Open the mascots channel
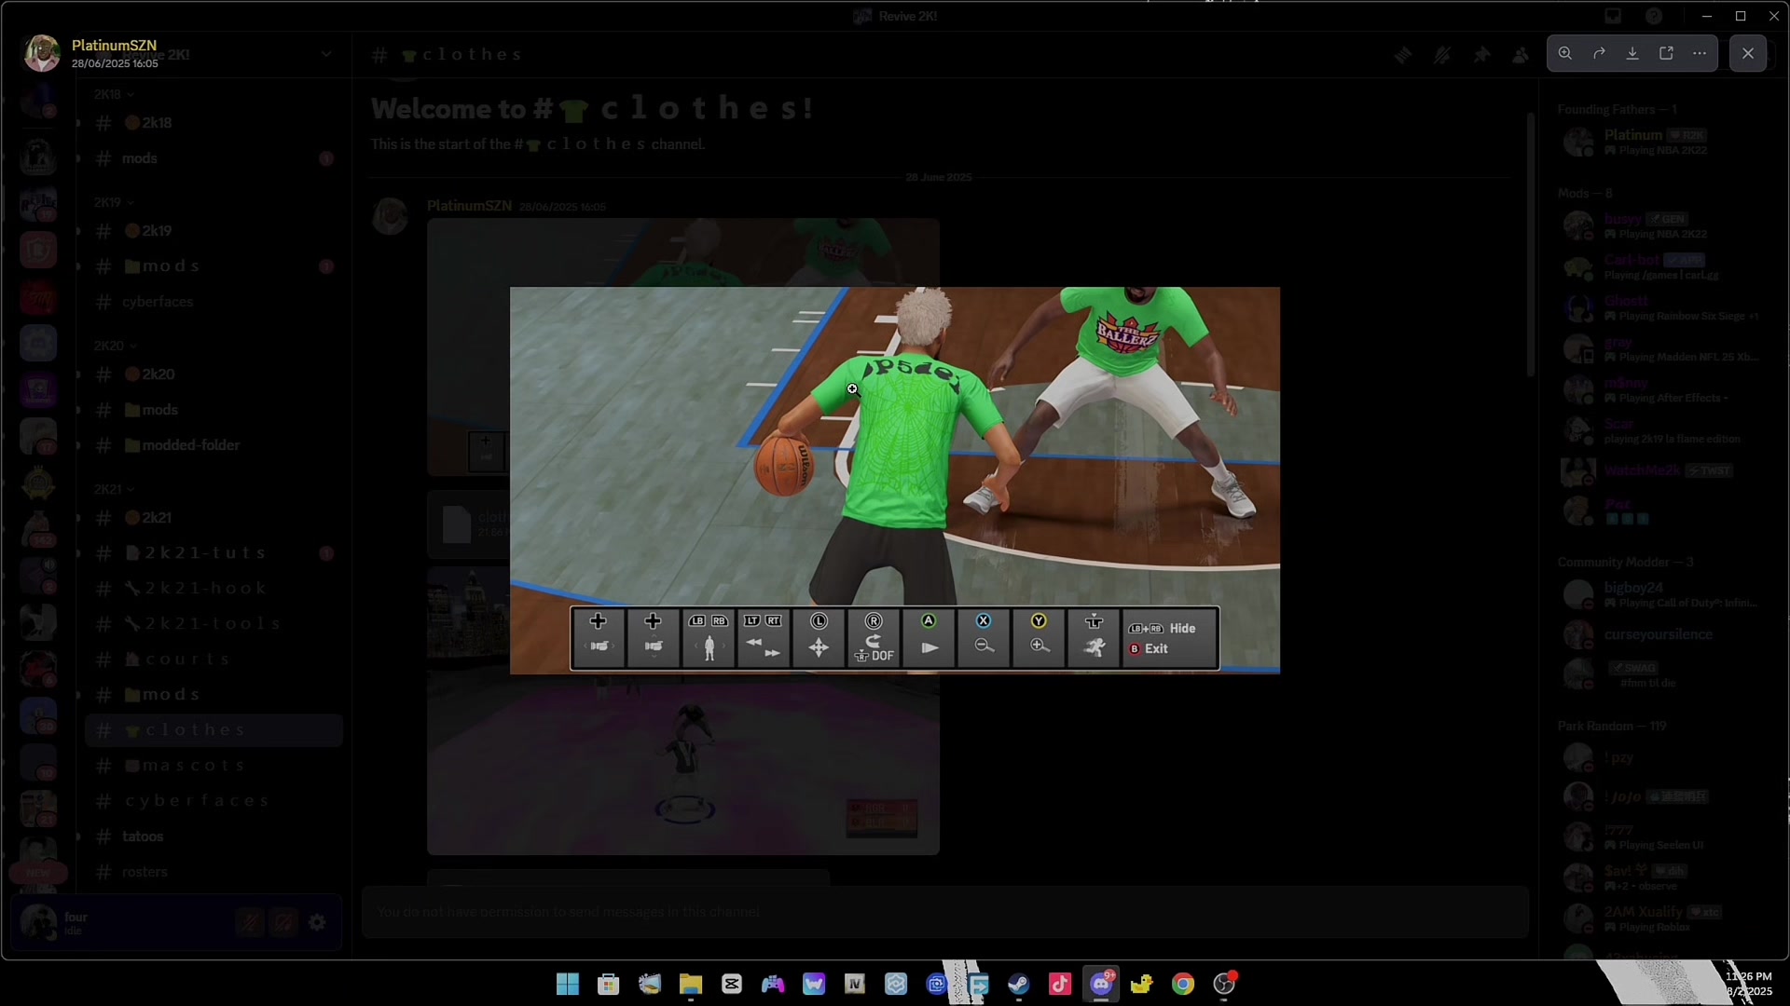The height and width of the screenshot is (1006, 1790). tap(214, 766)
